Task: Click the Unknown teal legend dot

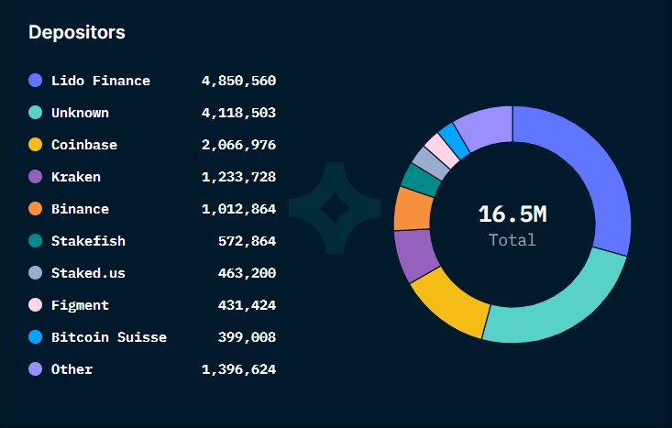Action: (35, 112)
